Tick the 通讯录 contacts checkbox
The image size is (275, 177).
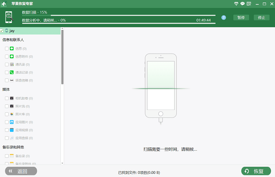(7, 64)
